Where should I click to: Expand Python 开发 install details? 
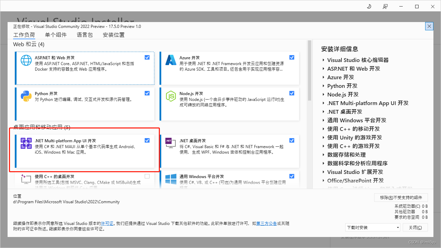point(324,86)
